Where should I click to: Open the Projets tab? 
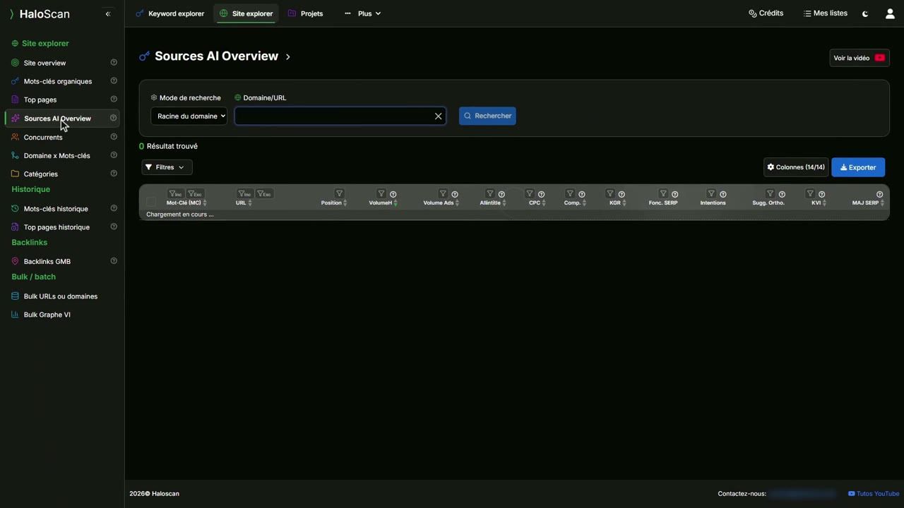coord(305,13)
